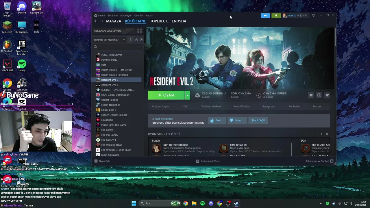Dismiss the Oyun Sonrası Özeti section
Image resolution: width=370 pixels, height=208 pixels.
[327, 134]
